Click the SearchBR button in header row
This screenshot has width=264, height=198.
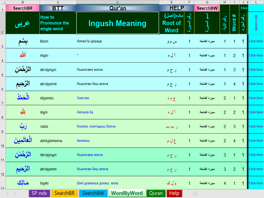tap(22, 8)
